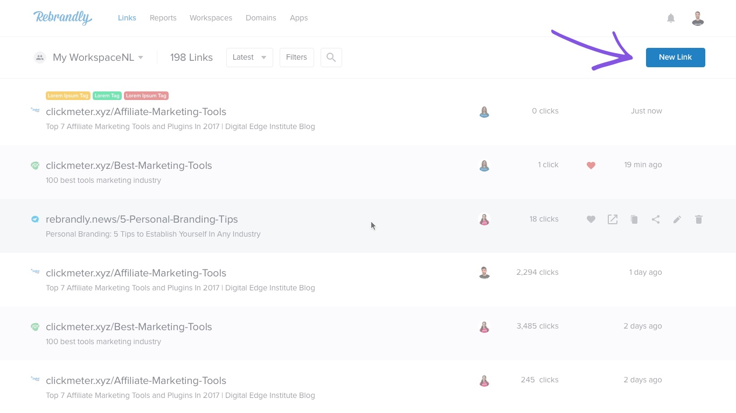The image size is (736, 413).
Task: Click favicon of the 2,294 clicks link
Action: (x=35, y=272)
